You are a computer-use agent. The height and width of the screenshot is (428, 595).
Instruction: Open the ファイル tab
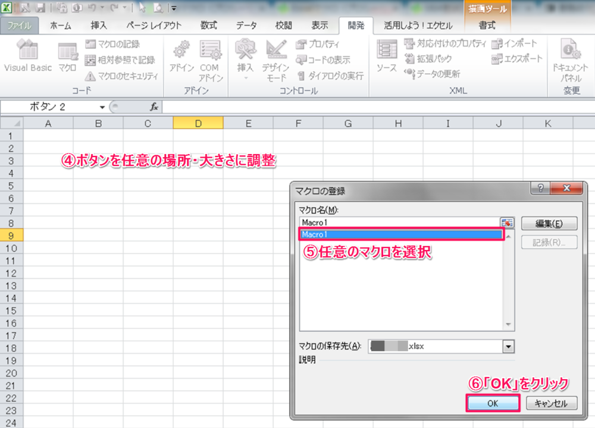[20, 26]
